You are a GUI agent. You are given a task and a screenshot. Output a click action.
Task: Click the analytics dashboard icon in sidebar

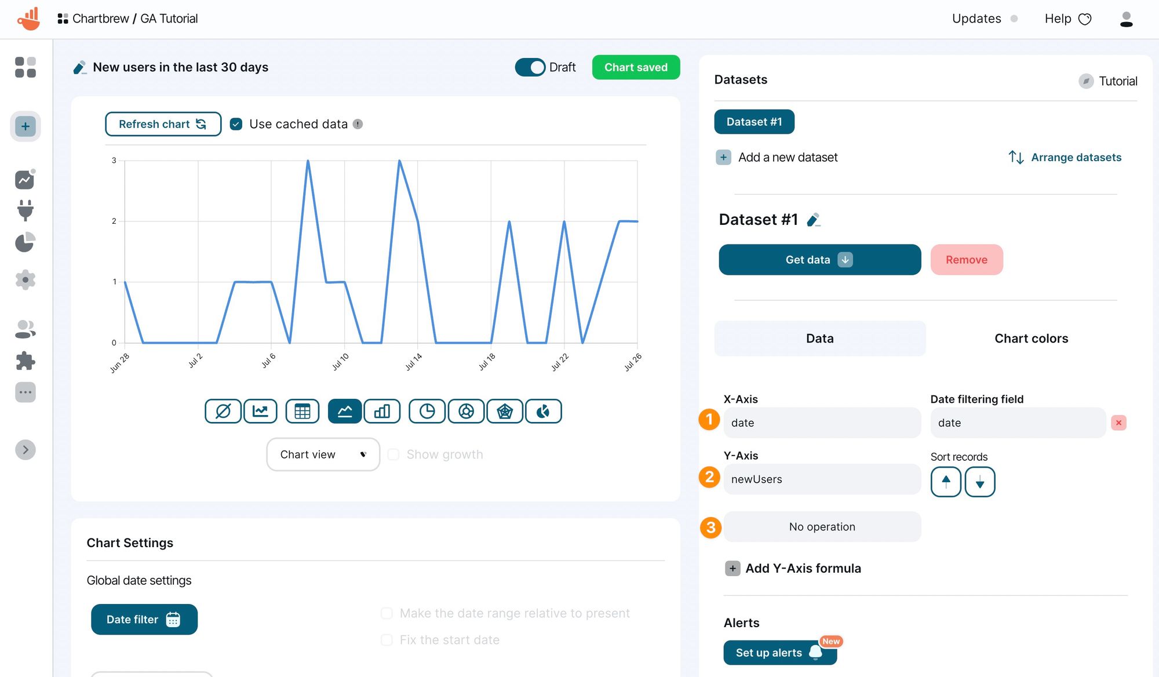coord(25,178)
